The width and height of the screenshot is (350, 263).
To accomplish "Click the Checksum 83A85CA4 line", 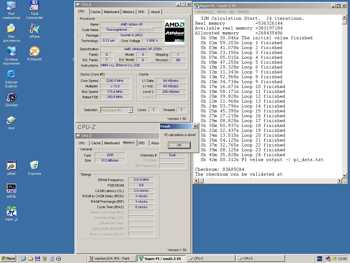I will coord(220,169).
